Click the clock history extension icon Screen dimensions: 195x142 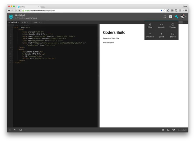pyautogui.click(x=176, y=10)
